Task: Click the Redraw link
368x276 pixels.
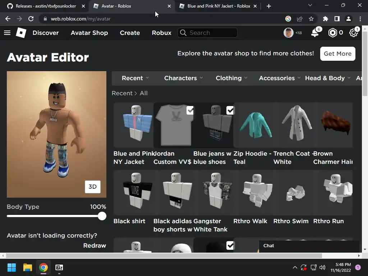Action: click(x=95, y=245)
